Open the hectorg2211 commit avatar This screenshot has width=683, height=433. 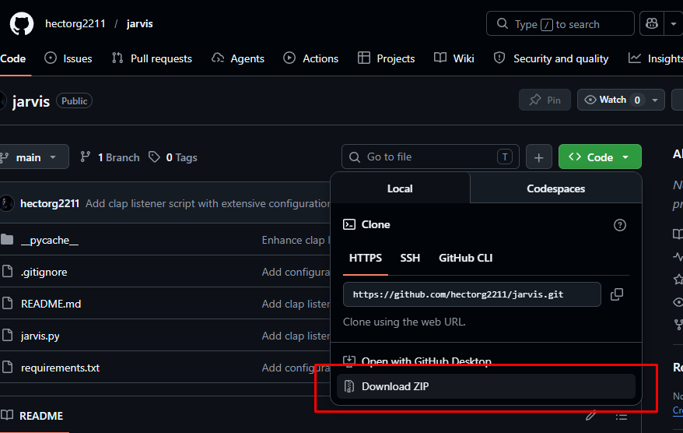click(x=6, y=203)
